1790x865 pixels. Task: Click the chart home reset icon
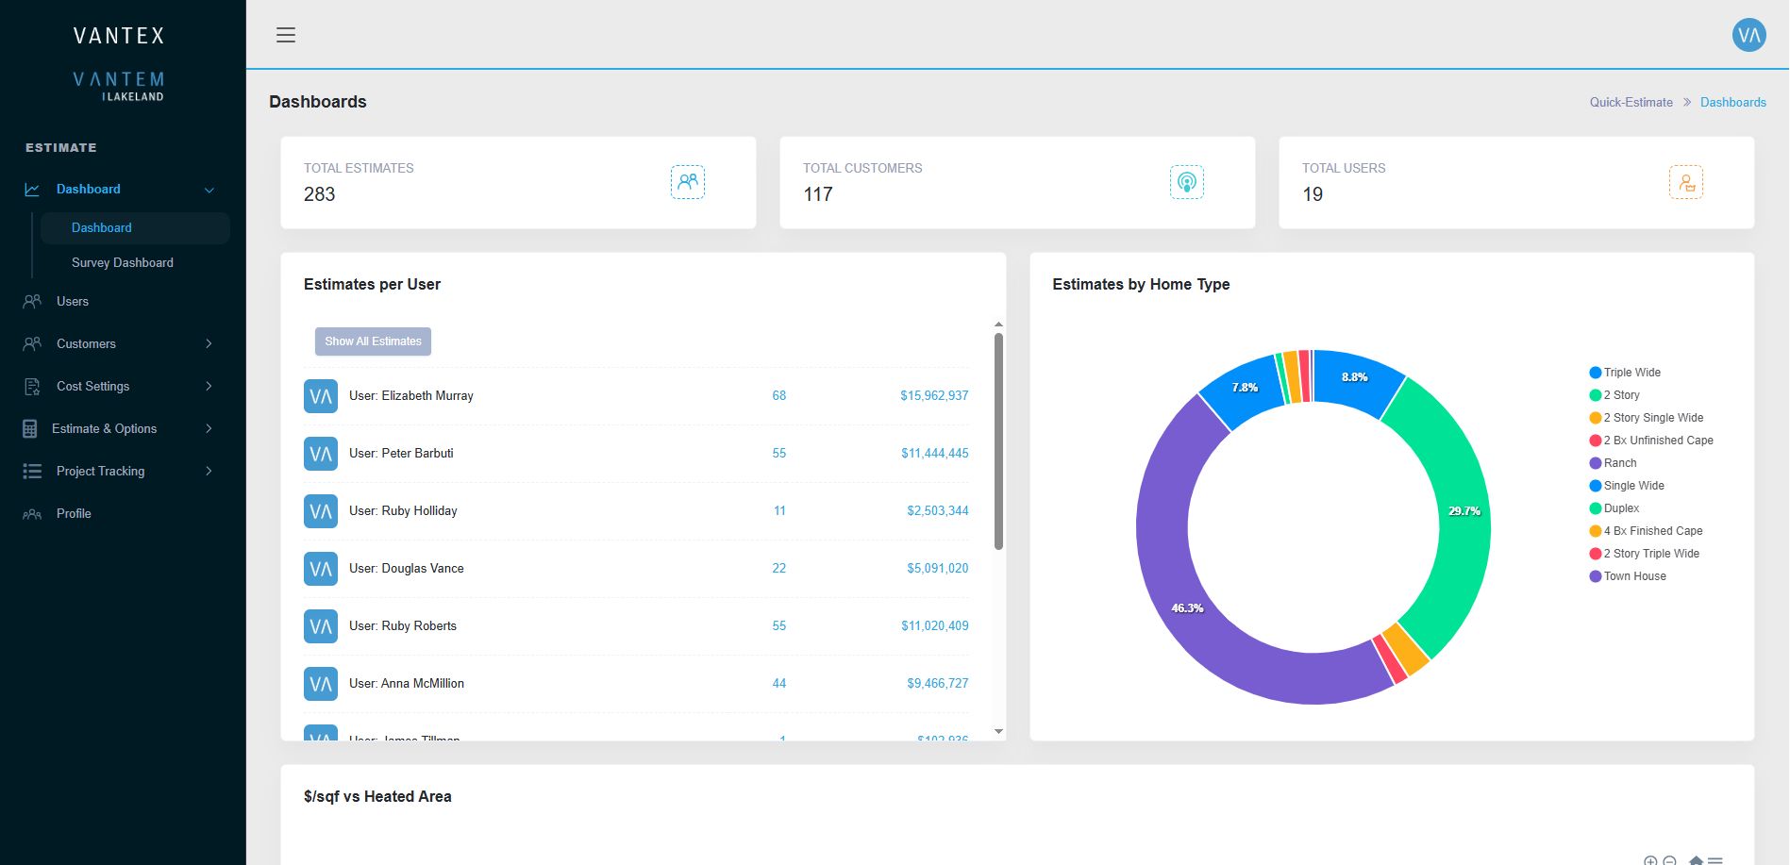(1696, 861)
